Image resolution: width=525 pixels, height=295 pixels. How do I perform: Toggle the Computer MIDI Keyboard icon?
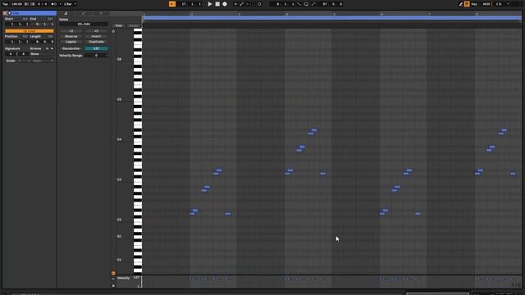467,4
